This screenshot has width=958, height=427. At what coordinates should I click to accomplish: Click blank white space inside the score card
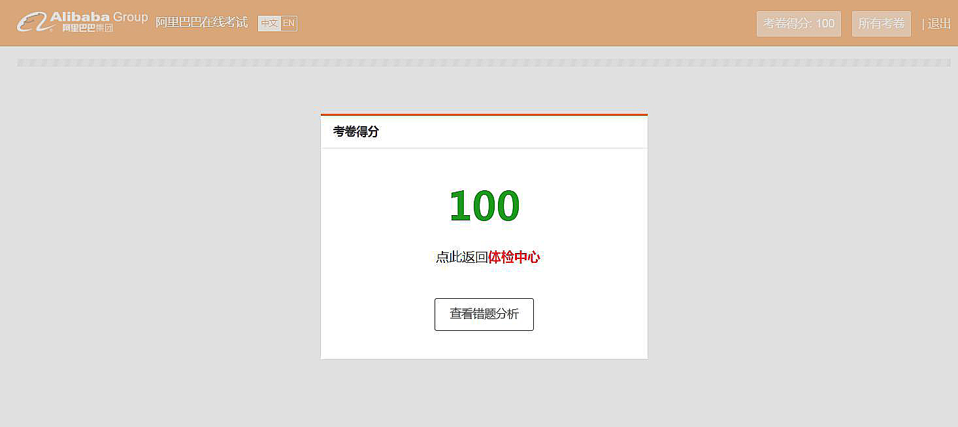click(588, 314)
